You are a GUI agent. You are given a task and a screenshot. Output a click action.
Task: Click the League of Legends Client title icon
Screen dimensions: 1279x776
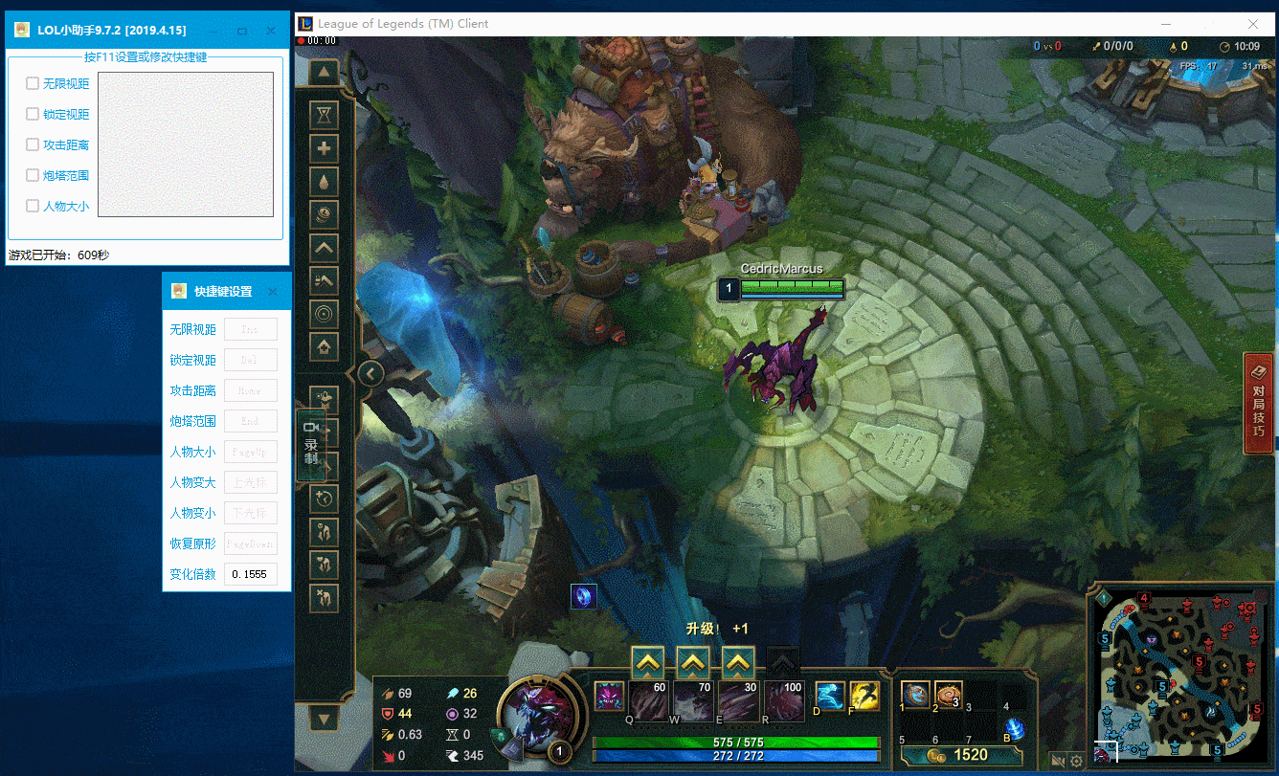tap(305, 24)
